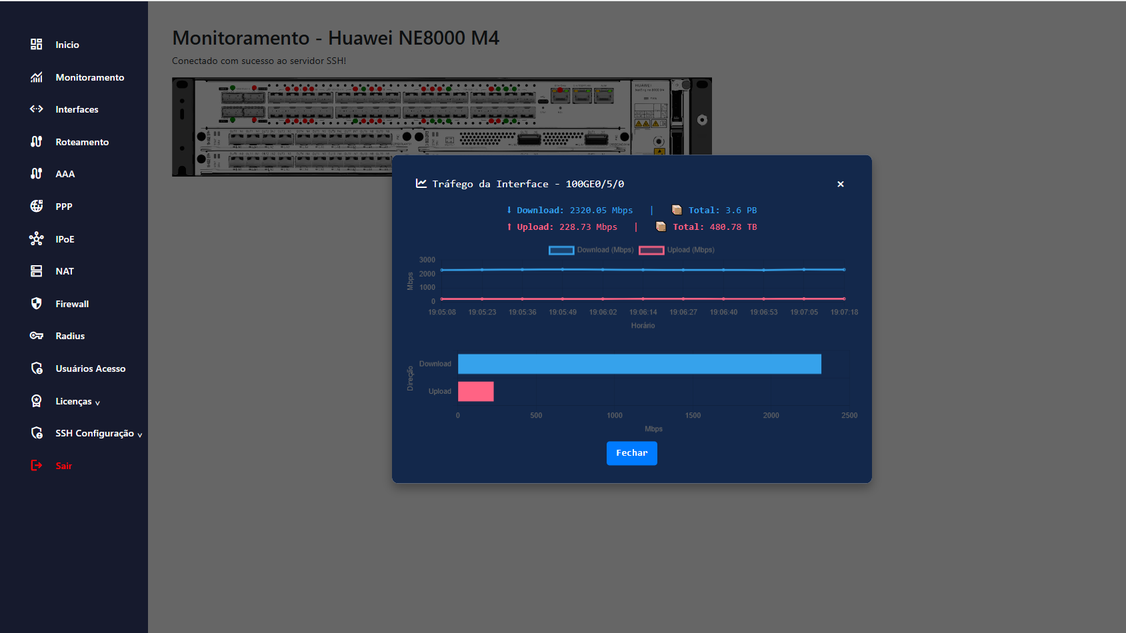
Task: Click the Radius key icon
Action: pyautogui.click(x=37, y=336)
